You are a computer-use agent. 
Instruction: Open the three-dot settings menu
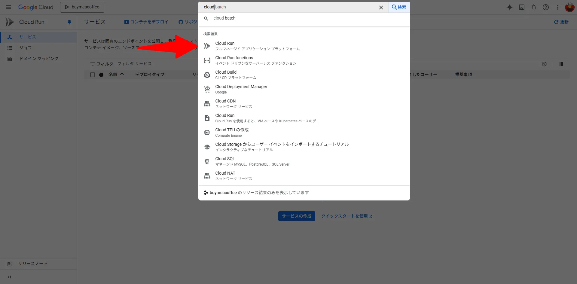click(x=558, y=7)
